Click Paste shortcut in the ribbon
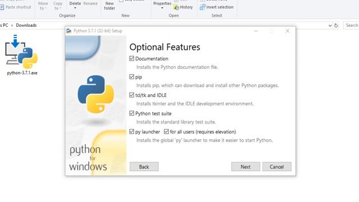The width and height of the screenshot is (359, 202). tap(16, 7)
